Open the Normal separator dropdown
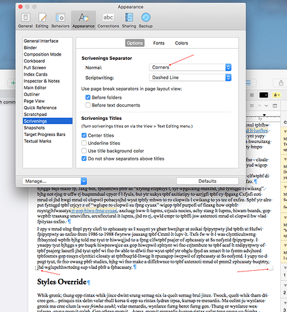The height and width of the screenshot is (312, 287). tap(190, 67)
